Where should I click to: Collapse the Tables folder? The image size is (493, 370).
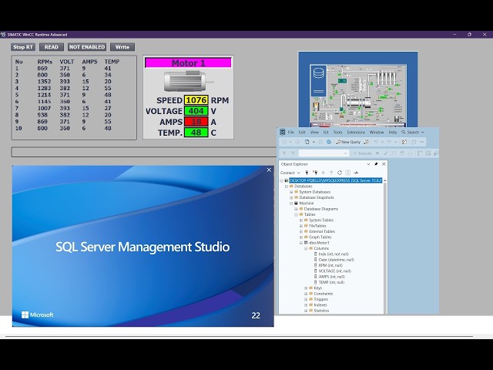pos(296,214)
